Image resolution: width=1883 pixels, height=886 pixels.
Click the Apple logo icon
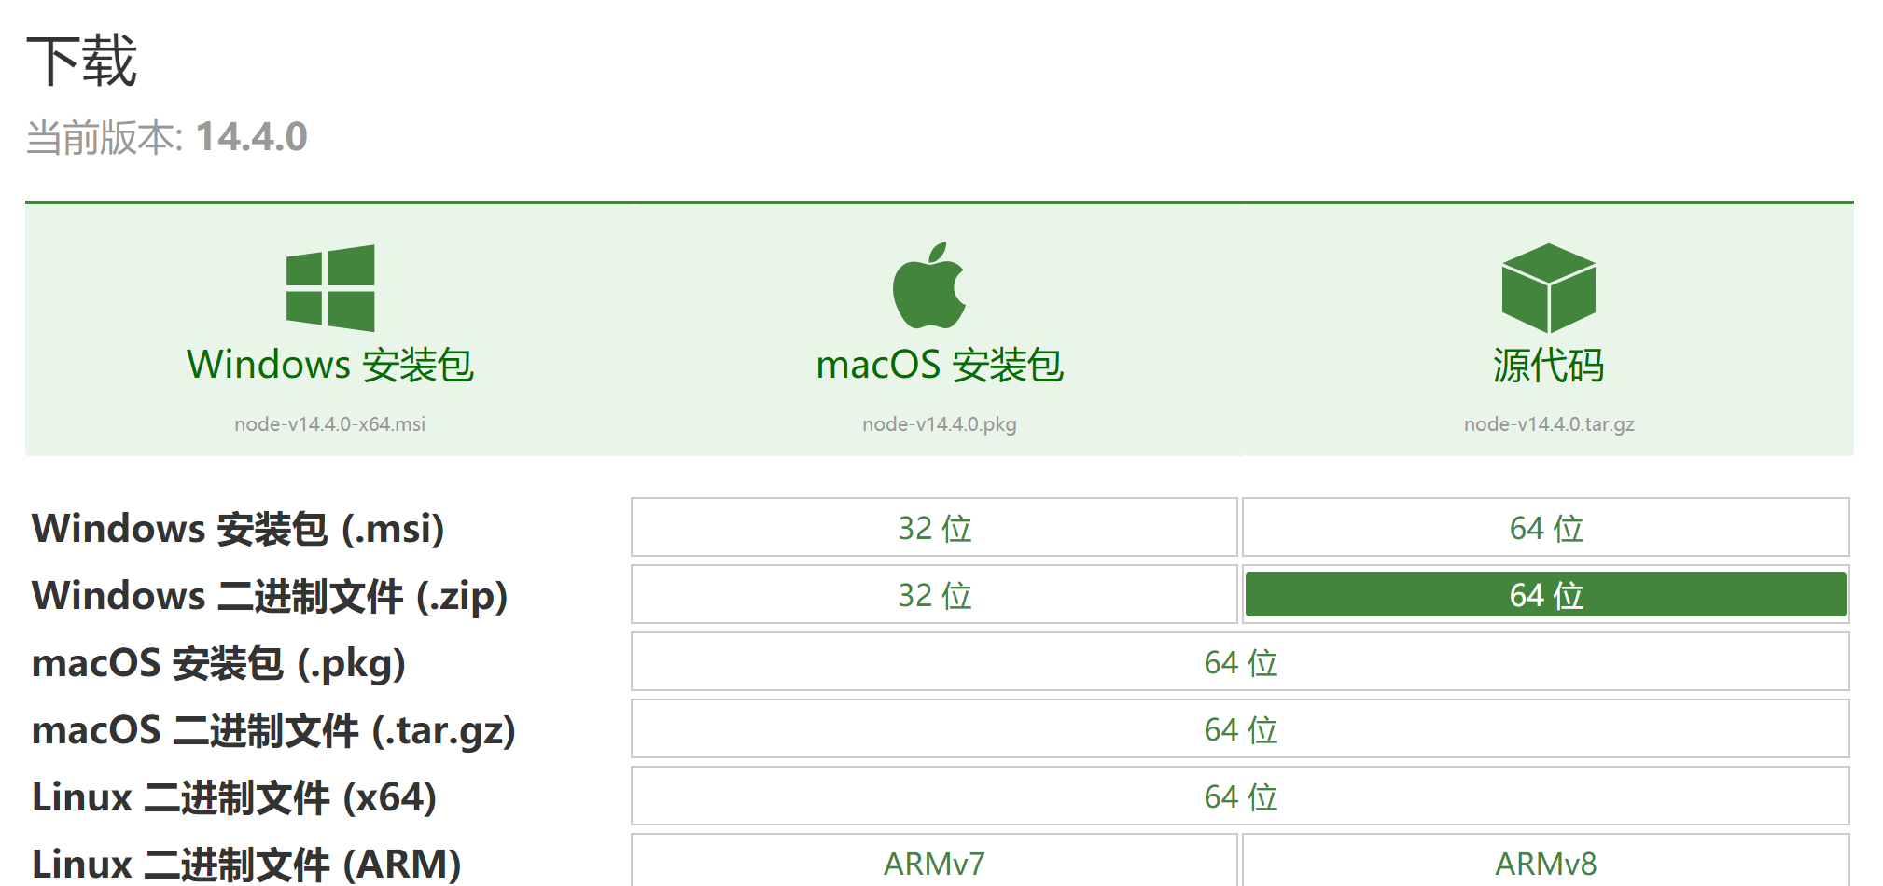pos(929,286)
